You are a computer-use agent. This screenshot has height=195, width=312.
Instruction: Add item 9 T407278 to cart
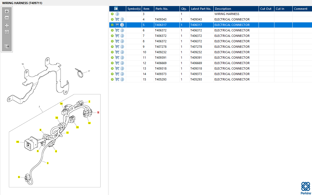tap(117, 47)
